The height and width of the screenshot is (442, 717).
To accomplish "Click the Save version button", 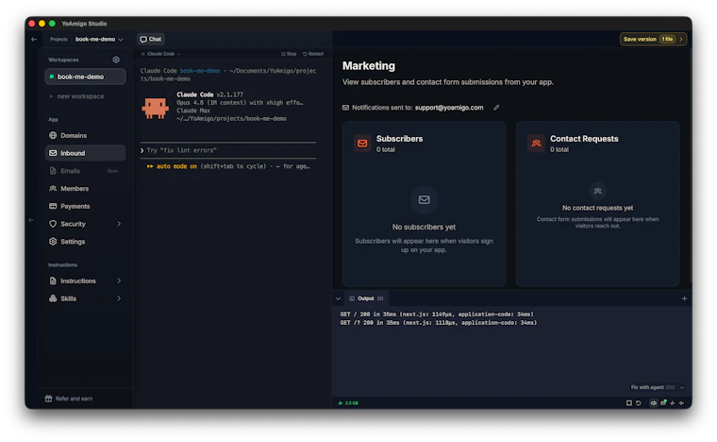I will 653,40.
